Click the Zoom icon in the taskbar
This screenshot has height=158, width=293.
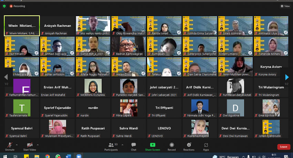[x=79, y=157]
